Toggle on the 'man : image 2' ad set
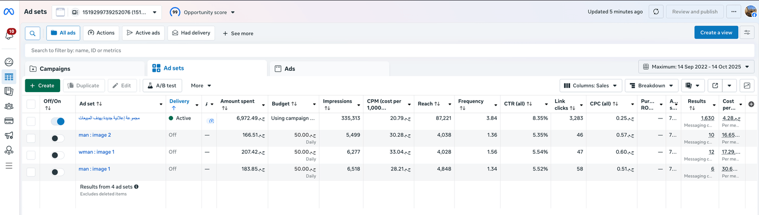This screenshot has height=215, width=759. (58, 138)
